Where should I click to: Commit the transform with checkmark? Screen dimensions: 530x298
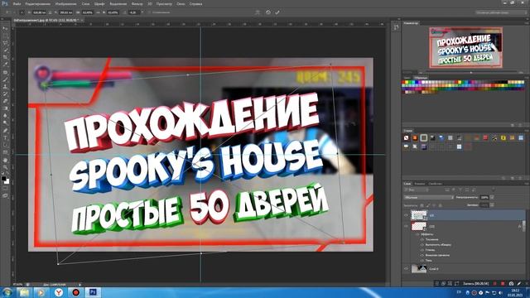[277, 12]
